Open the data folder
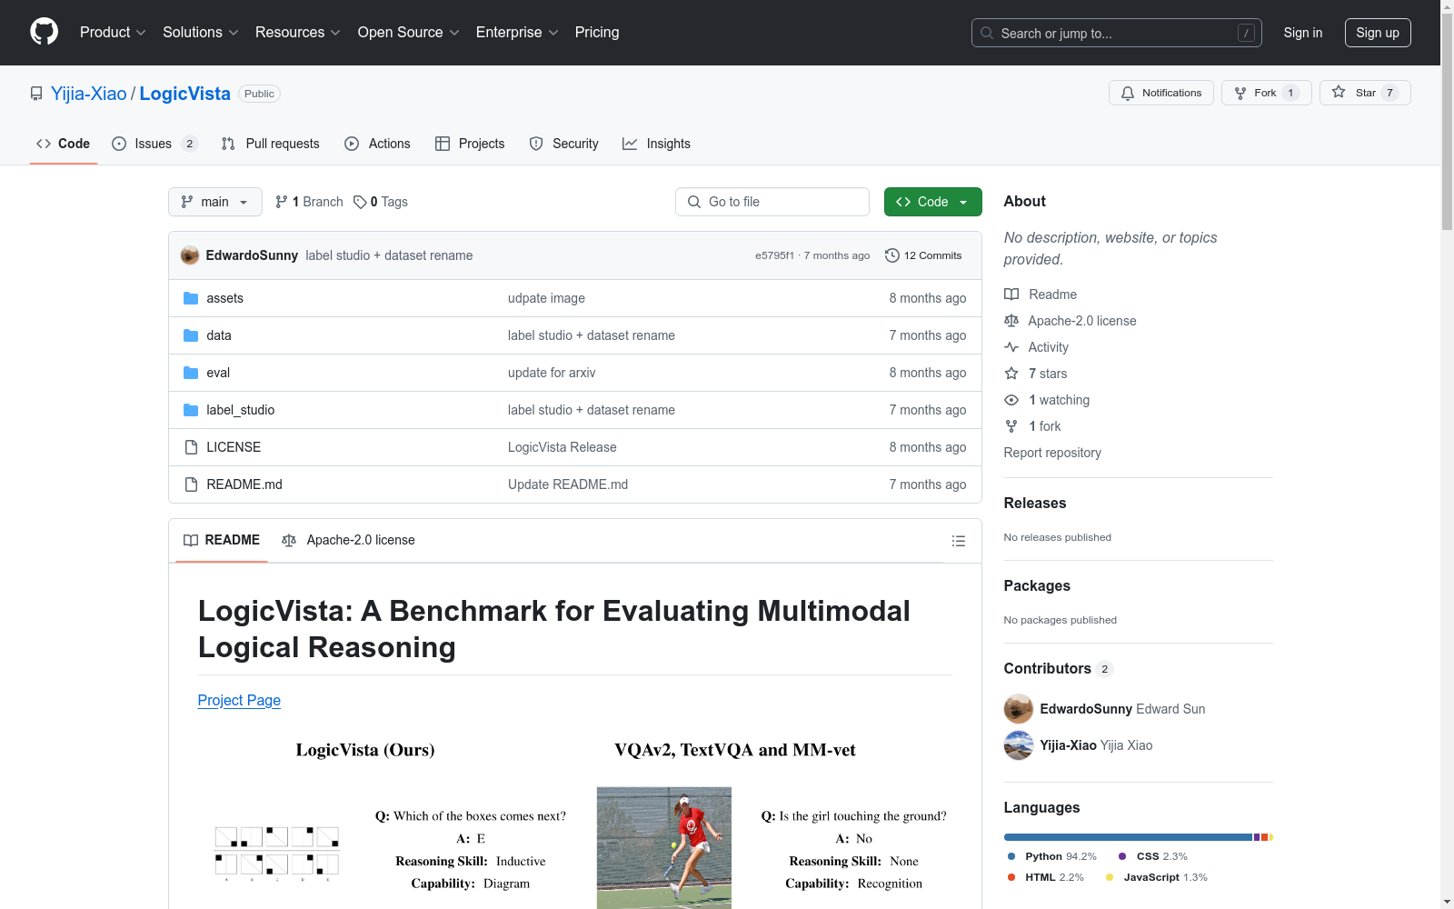This screenshot has height=909, width=1454. pyautogui.click(x=218, y=335)
